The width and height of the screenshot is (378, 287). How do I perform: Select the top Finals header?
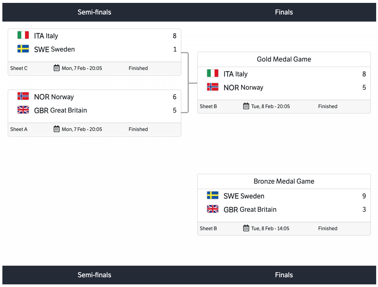pyautogui.click(x=284, y=12)
